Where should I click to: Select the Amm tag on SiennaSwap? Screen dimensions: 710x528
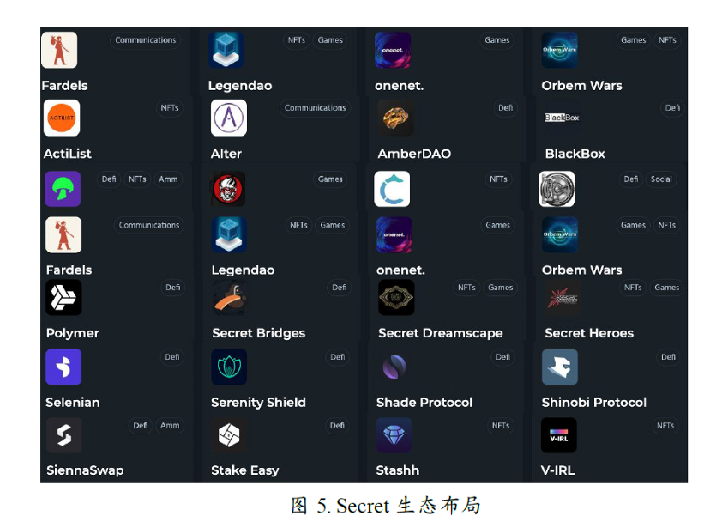[x=170, y=426]
